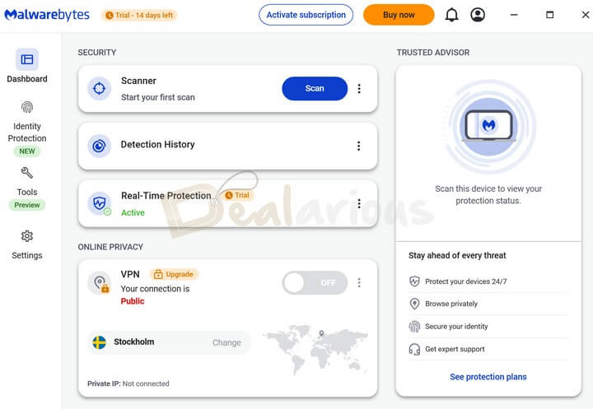Start a scan with the Scan button
This screenshot has height=409, width=593.
tap(315, 88)
